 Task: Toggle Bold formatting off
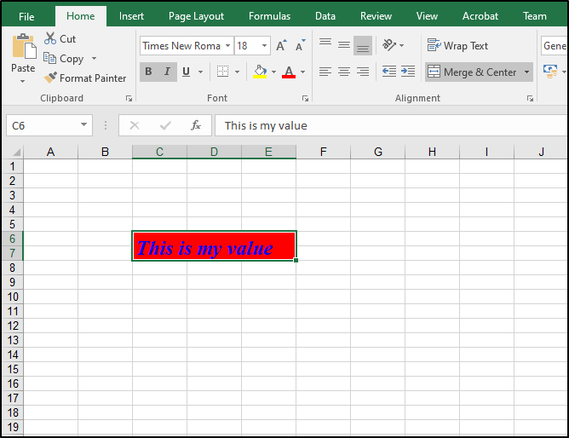point(148,72)
